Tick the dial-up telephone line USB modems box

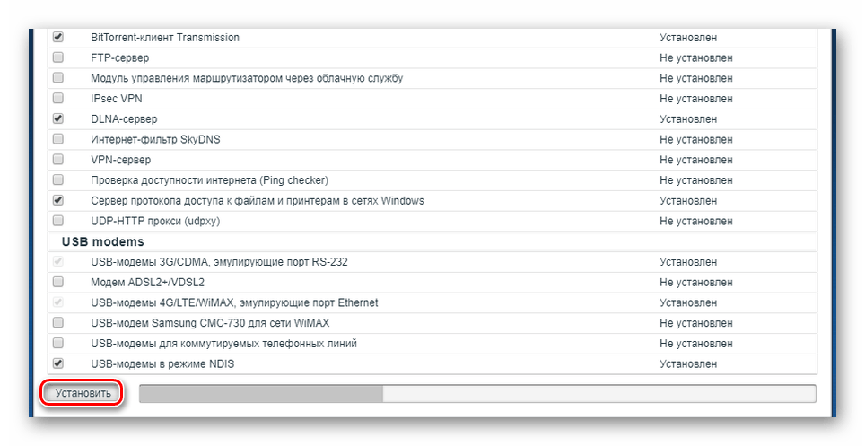coord(58,343)
